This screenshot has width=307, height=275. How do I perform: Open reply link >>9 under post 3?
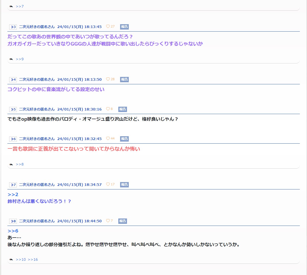click(x=20, y=59)
